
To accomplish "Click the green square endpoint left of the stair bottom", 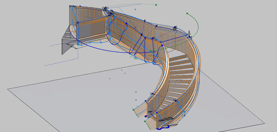I will [x=134, y=110].
